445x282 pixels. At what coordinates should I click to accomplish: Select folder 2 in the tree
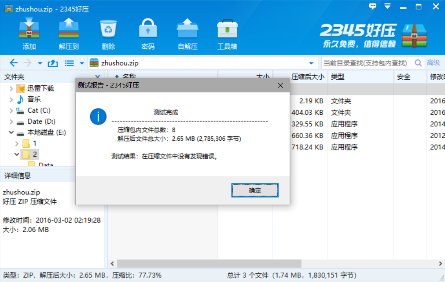click(x=35, y=154)
